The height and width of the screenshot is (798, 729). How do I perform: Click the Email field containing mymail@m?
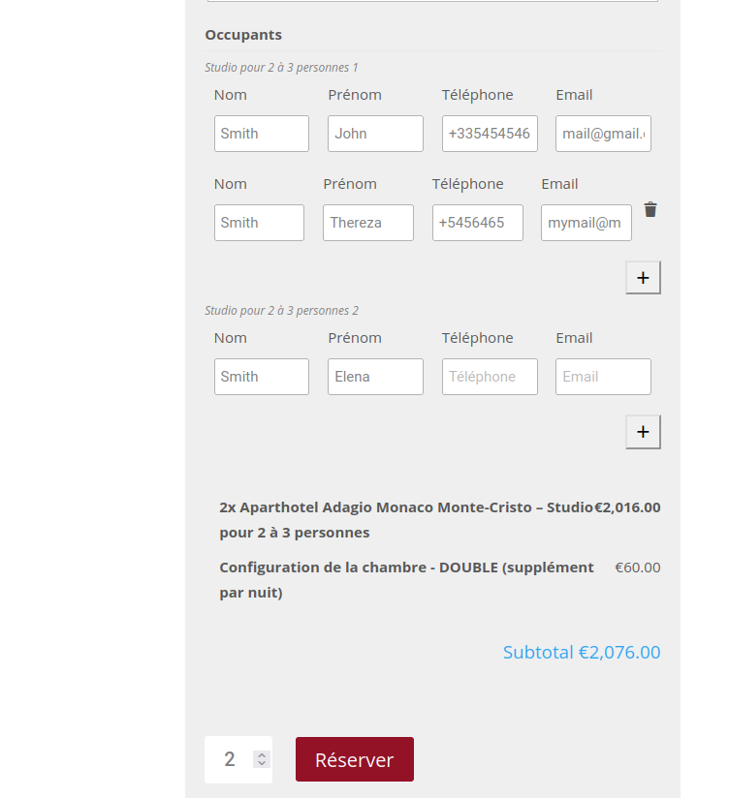[586, 223]
